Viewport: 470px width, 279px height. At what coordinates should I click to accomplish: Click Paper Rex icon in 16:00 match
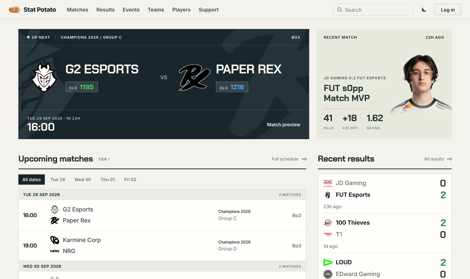[55, 221]
